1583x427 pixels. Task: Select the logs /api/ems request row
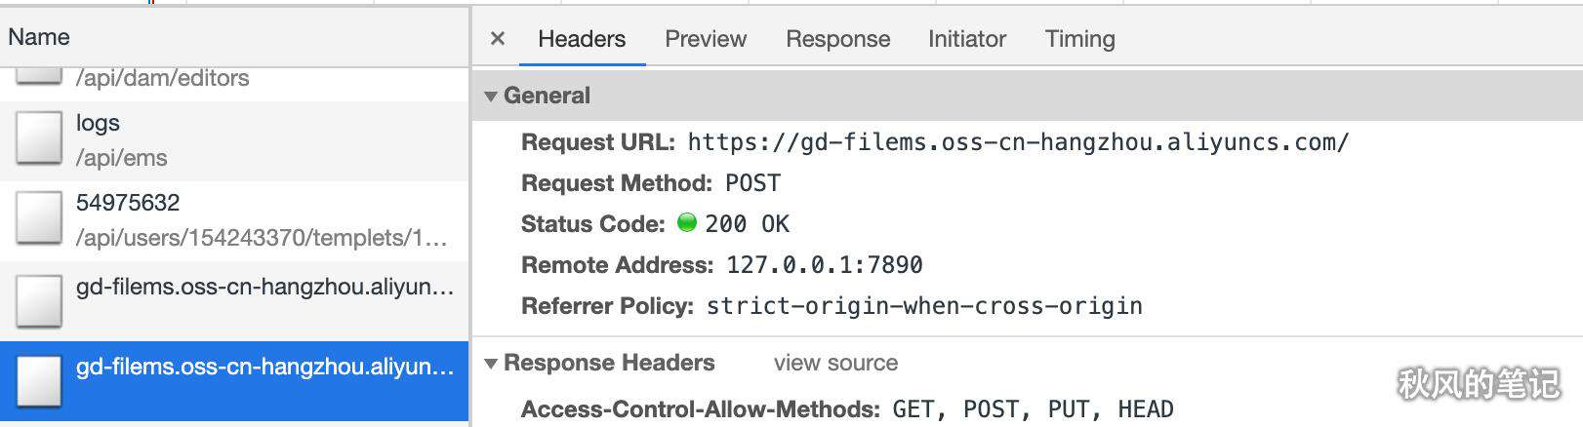tap(234, 140)
